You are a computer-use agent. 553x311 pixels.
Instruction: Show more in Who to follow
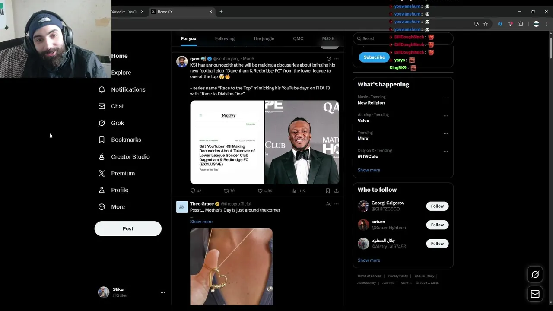pyautogui.click(x=369, y=260)
